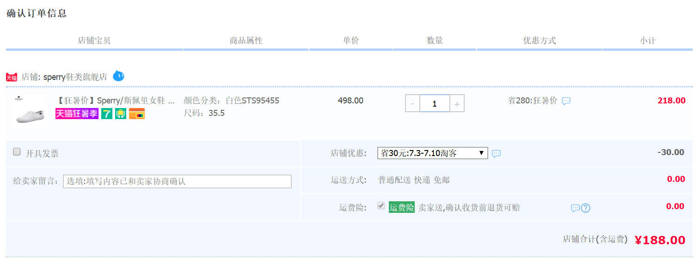Click the unit price 498.00

pyautogui.click(x=350, y=101)
